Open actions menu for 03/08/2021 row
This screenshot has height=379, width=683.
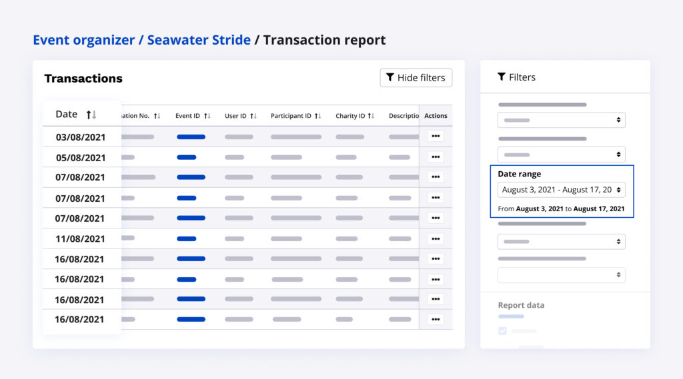point(436,137)
